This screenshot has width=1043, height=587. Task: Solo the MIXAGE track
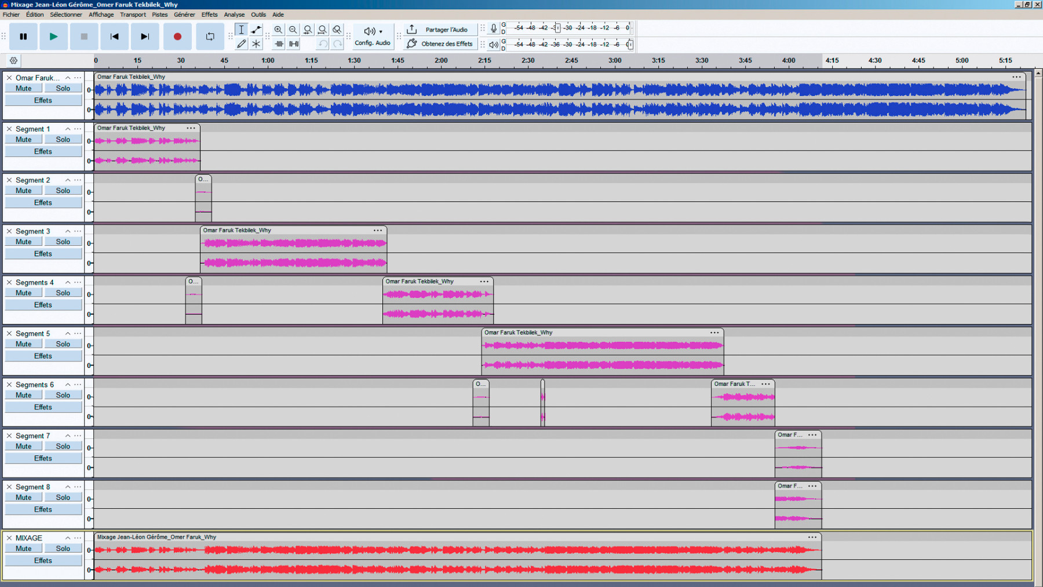click(63, 548)
